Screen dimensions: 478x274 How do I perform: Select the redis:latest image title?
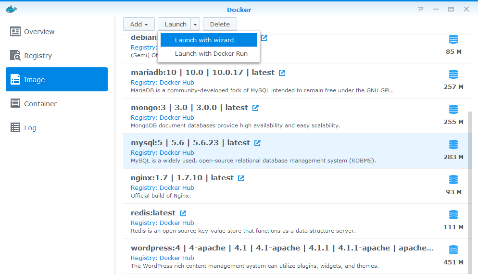[x=153, y=213]
